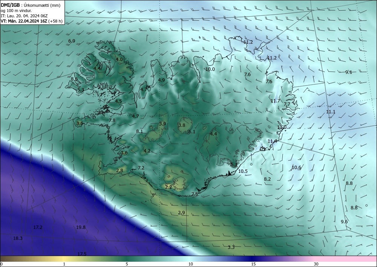Click the map value "4.2"
The height and width of the screenshot is (267, 377).
[147, 151]
